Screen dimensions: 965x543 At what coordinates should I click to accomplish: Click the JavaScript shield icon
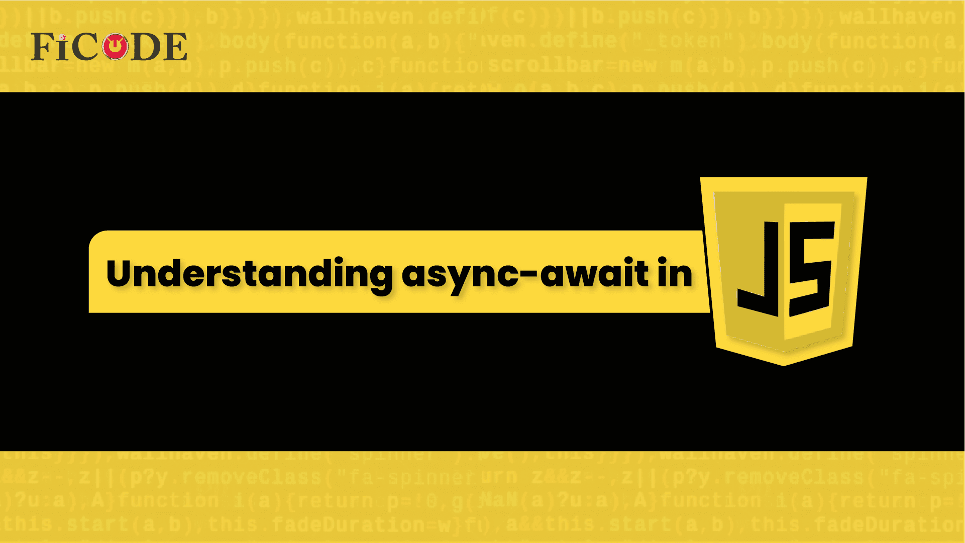pos(784,272)
